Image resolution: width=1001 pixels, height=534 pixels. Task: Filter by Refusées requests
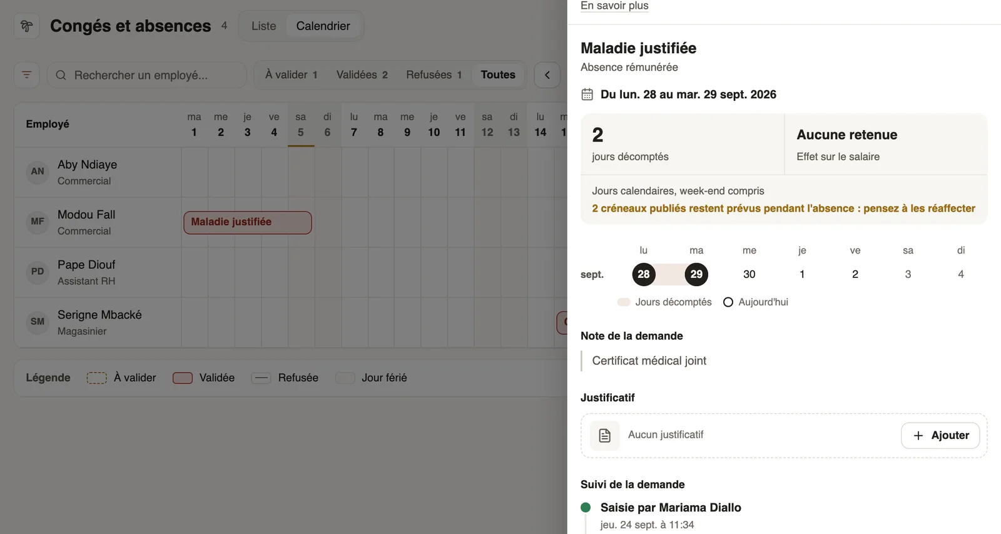point(434,75)
